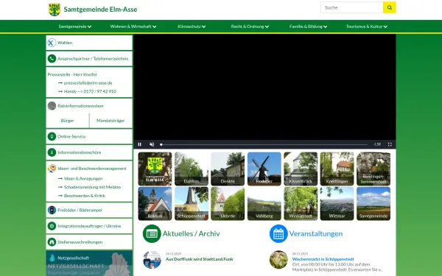Click the Netzgesellschaft icon
The width and height of the screenshot is (442, 276).
tap(52, 258)
